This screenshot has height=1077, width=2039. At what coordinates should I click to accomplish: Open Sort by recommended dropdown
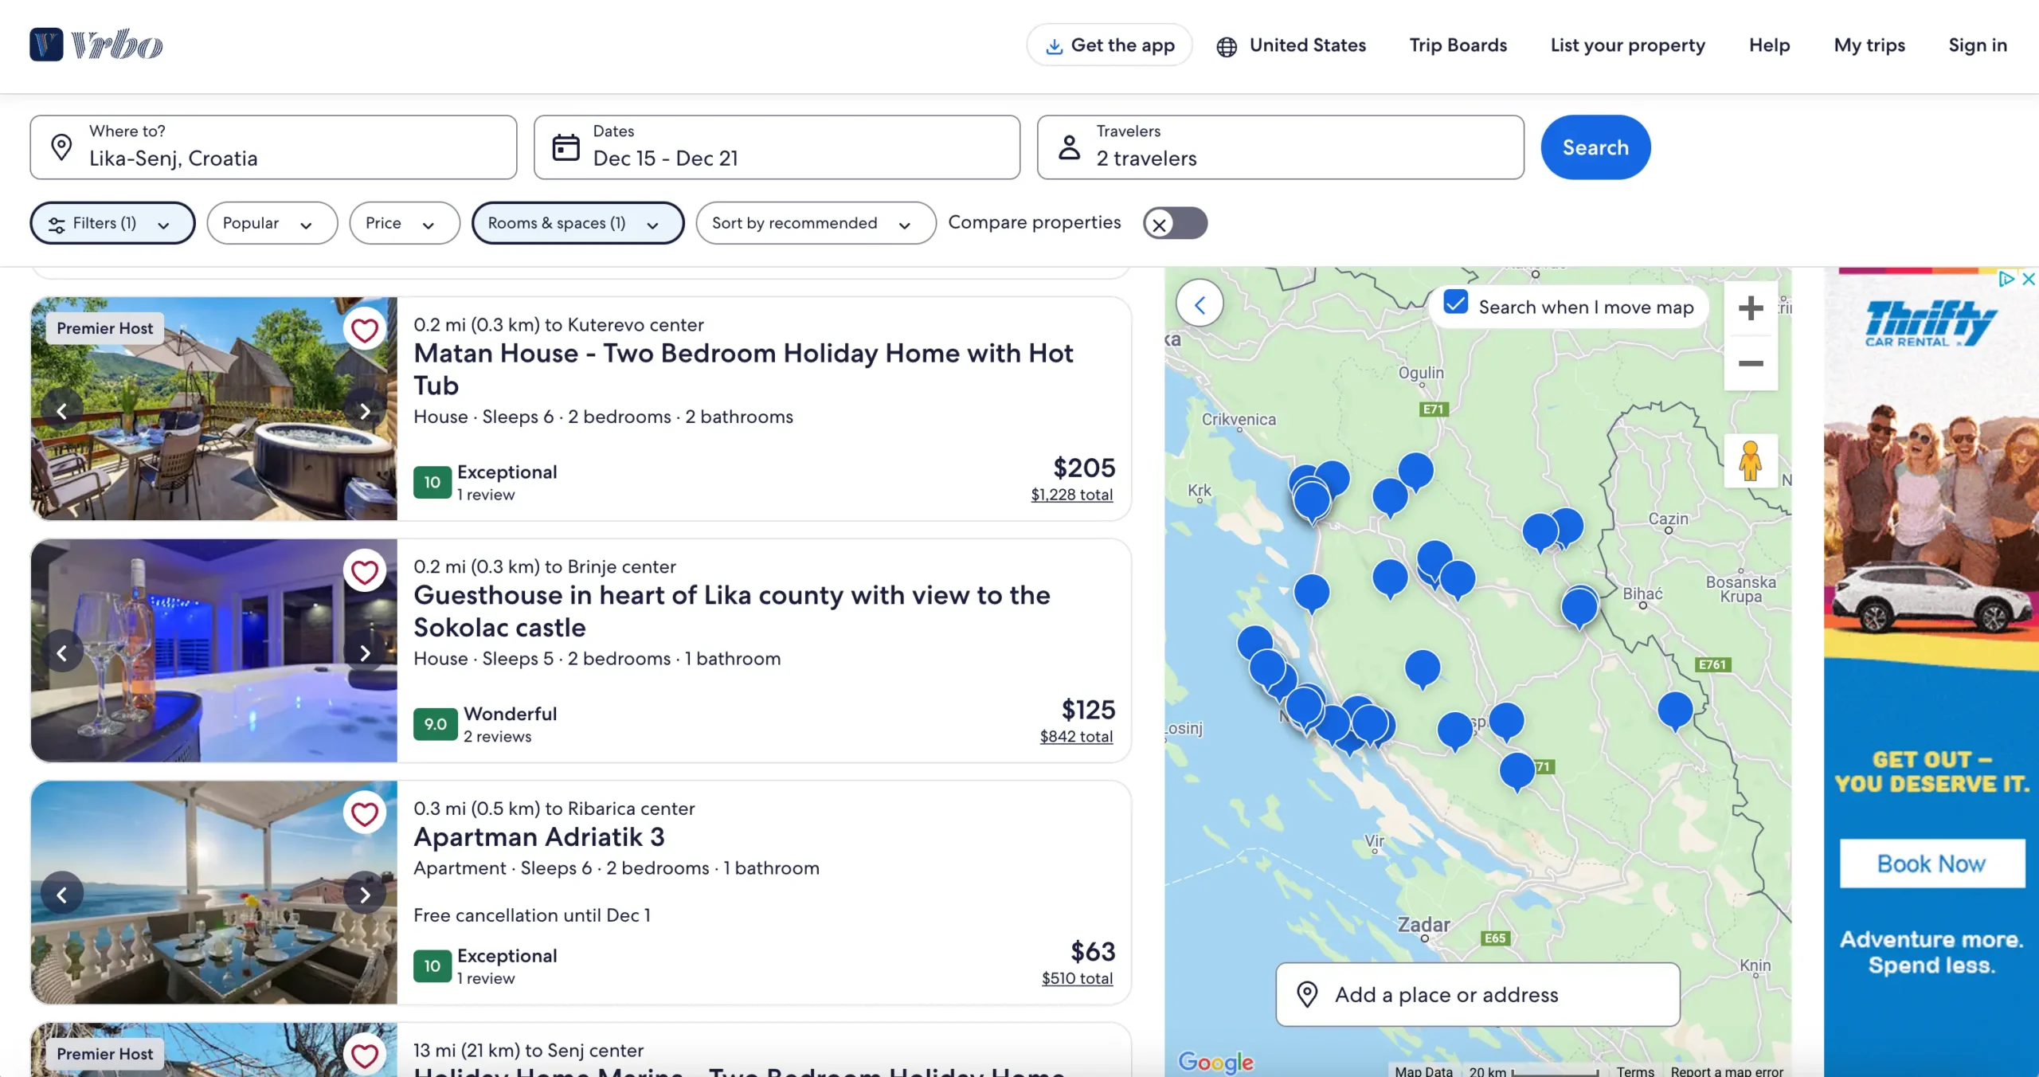point(814,223)
